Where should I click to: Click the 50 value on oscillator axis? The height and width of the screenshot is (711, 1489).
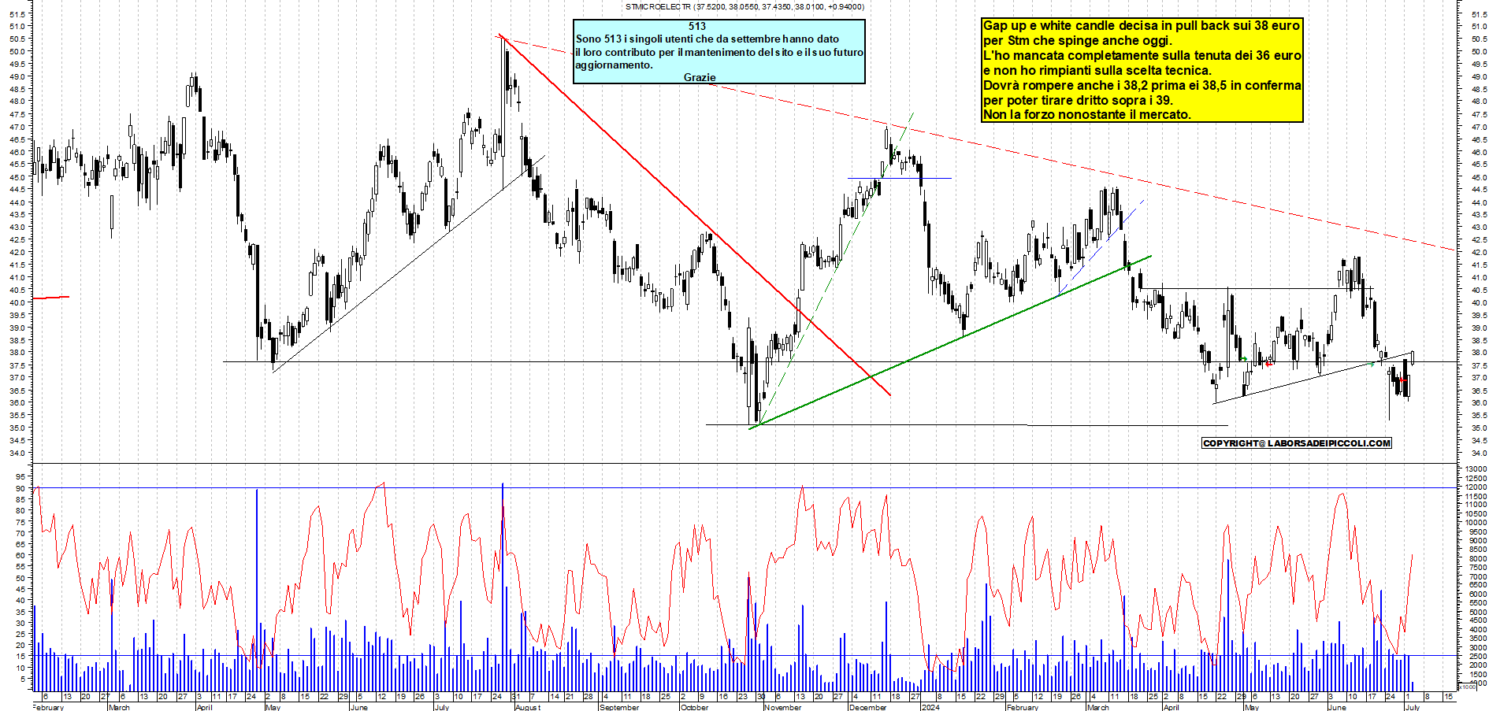(x=21, y=578)
